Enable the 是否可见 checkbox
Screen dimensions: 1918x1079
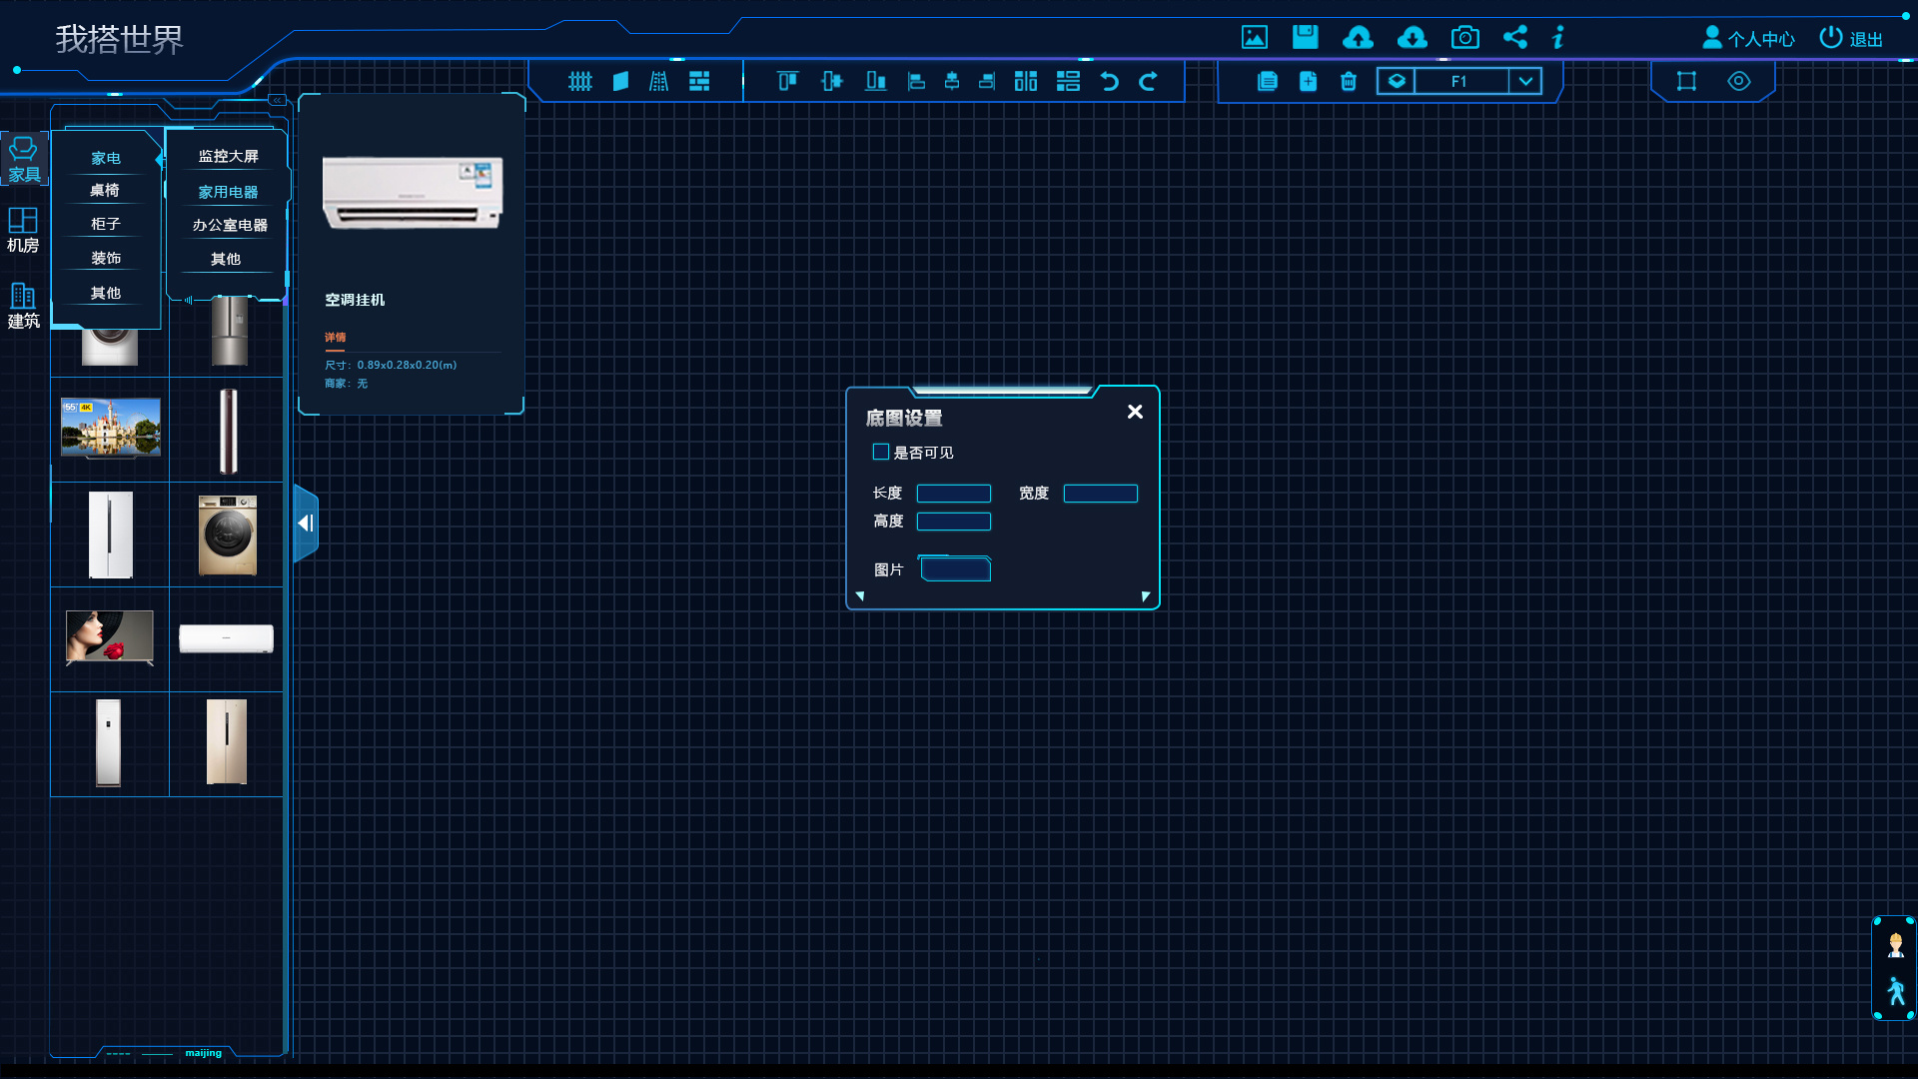click(x=881, y=452)
